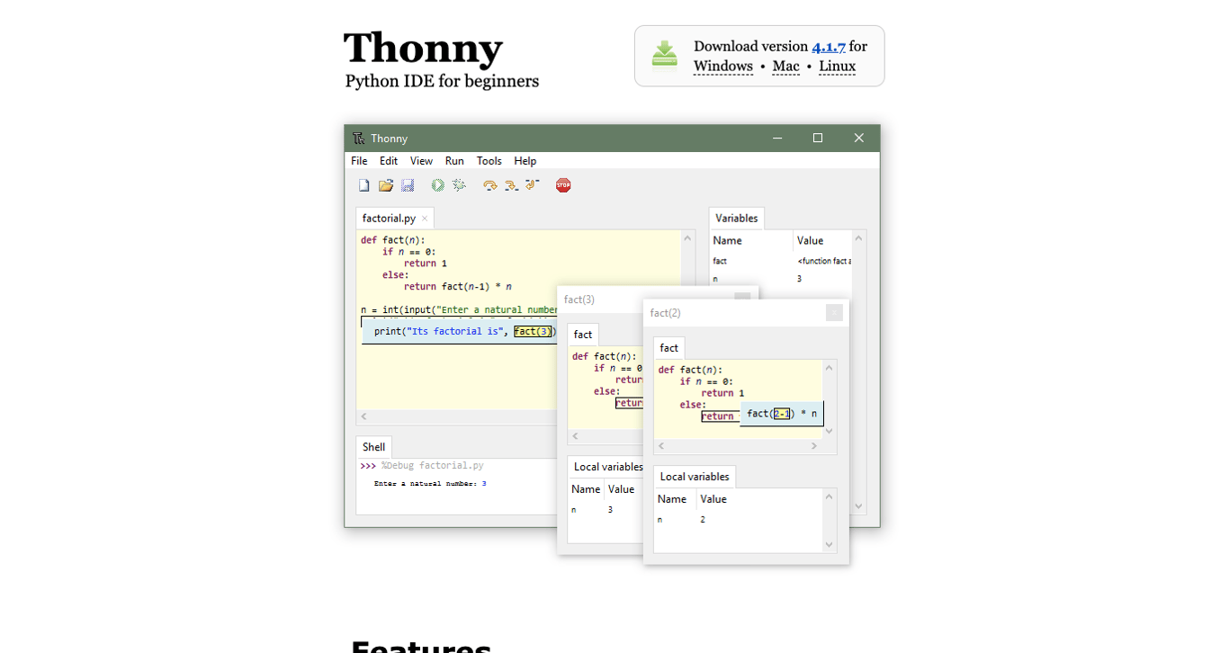Close the fact(2) stack frame window
Image resolution: width=1229 pixels, height=653 pixels.
click(835, 313)
